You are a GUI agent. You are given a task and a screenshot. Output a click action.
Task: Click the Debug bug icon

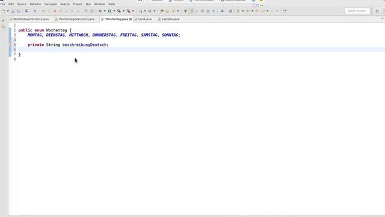pyautogui.click(x=100, y=11)
